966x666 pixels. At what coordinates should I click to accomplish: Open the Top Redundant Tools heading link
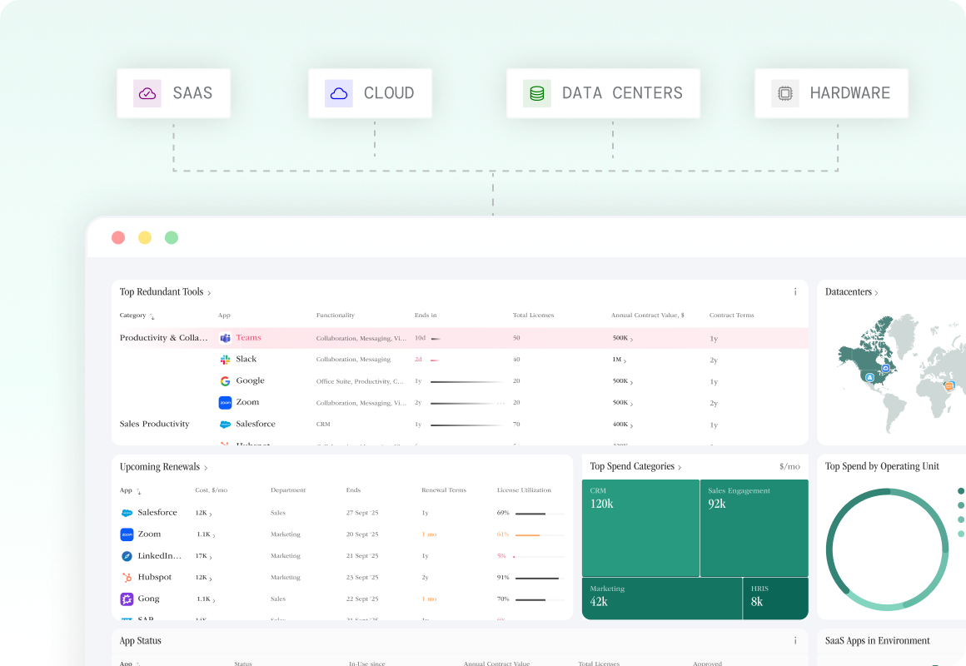point(162,292)
